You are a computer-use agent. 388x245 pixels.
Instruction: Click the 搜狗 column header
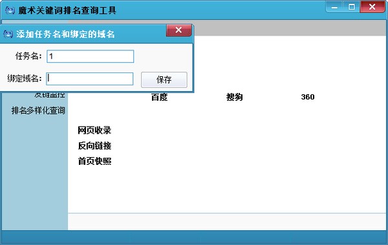point(234,97)
